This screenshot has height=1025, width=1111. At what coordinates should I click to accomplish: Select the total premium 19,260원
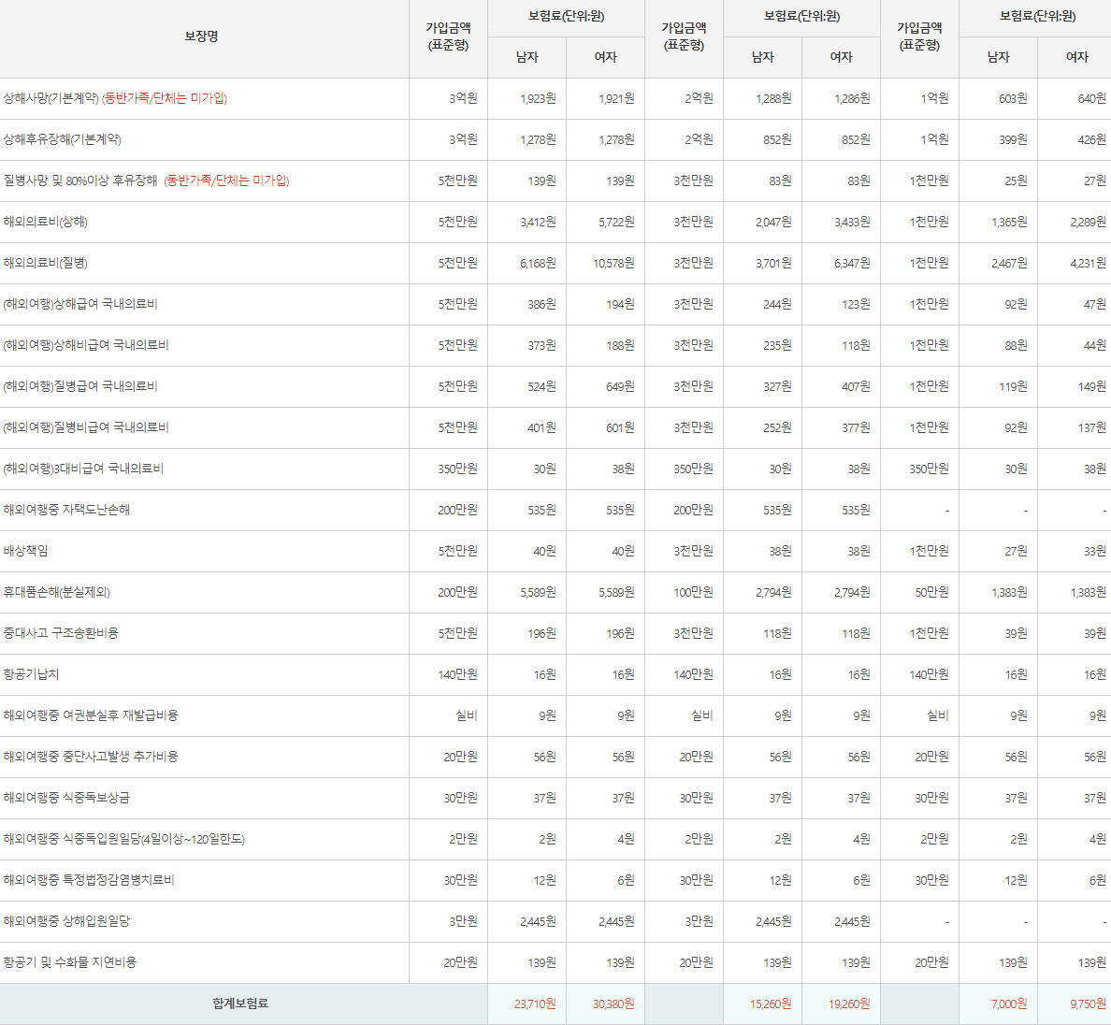pyautogui.click(x=849, y=1003)
